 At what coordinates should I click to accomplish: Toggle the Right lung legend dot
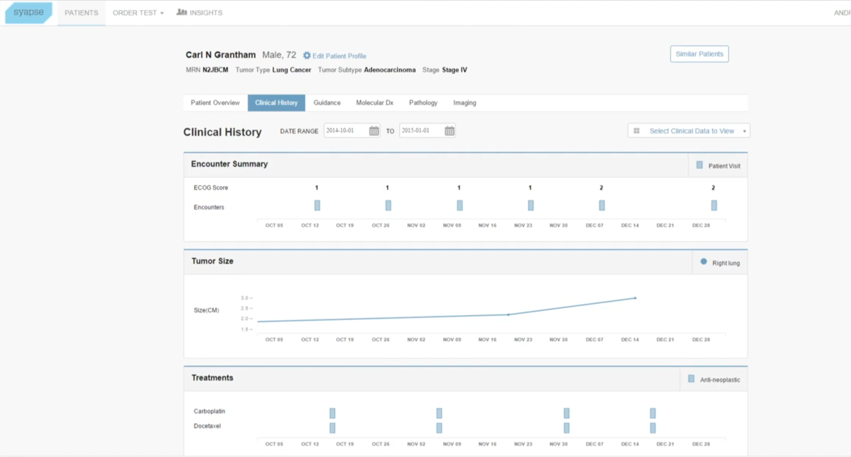(703, 262)
